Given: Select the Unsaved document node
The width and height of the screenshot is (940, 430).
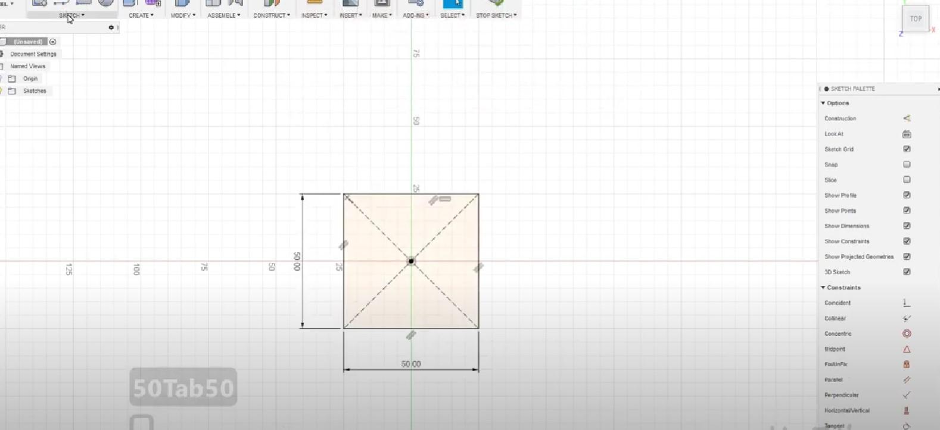Looking at the screenshot, I should point(28,42).
